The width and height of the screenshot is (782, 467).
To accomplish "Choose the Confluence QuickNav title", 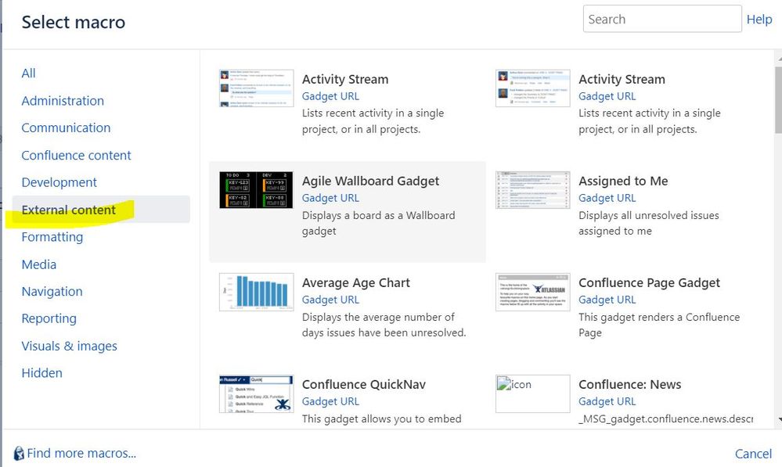I will [363, 384].
